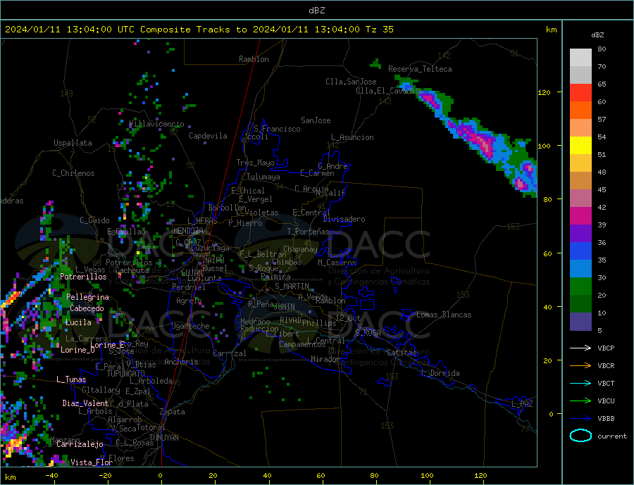Pick the purple 39 dBZ legend swatch

(x=580, y=234)
